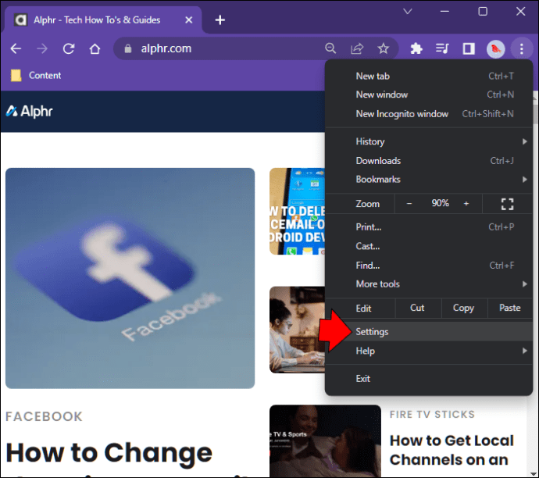
Task: Choose Print... in the menu
Action: pos(429,227)
